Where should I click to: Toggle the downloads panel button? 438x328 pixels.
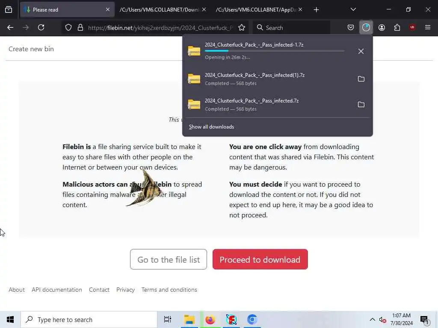366,28
